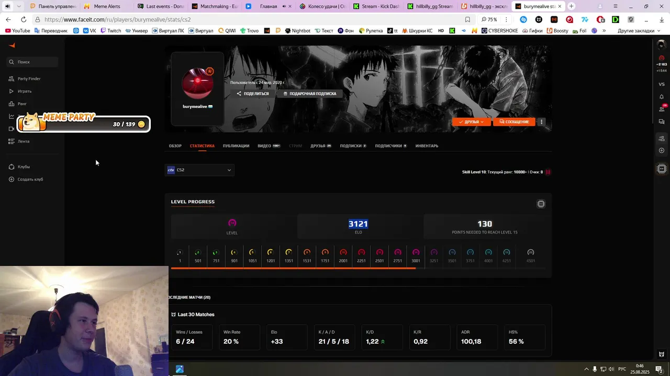Open the Ранг sidebar item
Screen dimensions: 670x376
[18, 104]
